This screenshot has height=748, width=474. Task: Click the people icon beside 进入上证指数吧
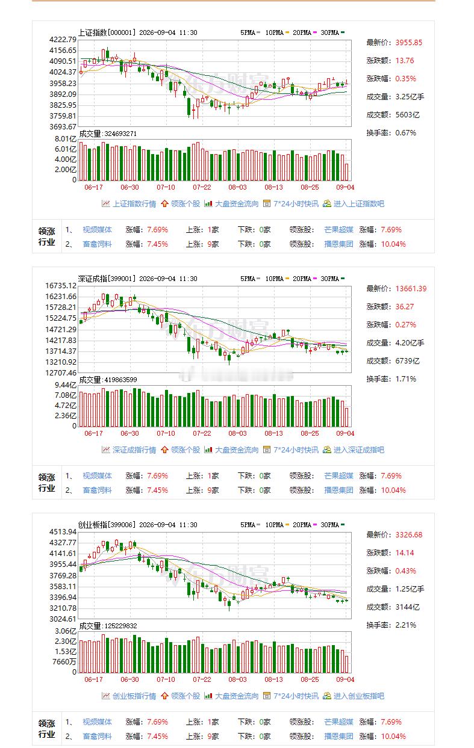(327, 203)
